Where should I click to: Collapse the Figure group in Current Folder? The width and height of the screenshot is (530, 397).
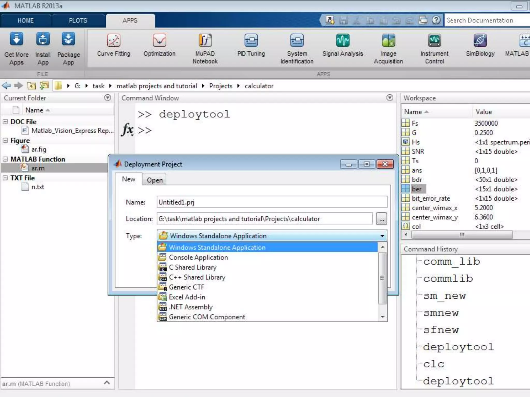(5, 140)
